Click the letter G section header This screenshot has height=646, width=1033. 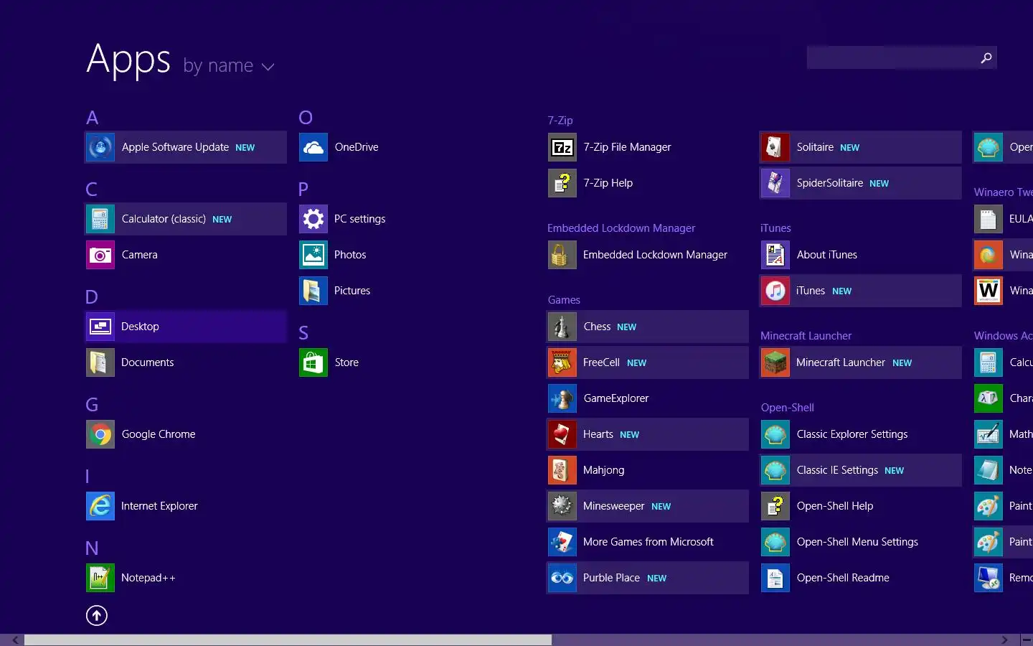tap(92, 405)
